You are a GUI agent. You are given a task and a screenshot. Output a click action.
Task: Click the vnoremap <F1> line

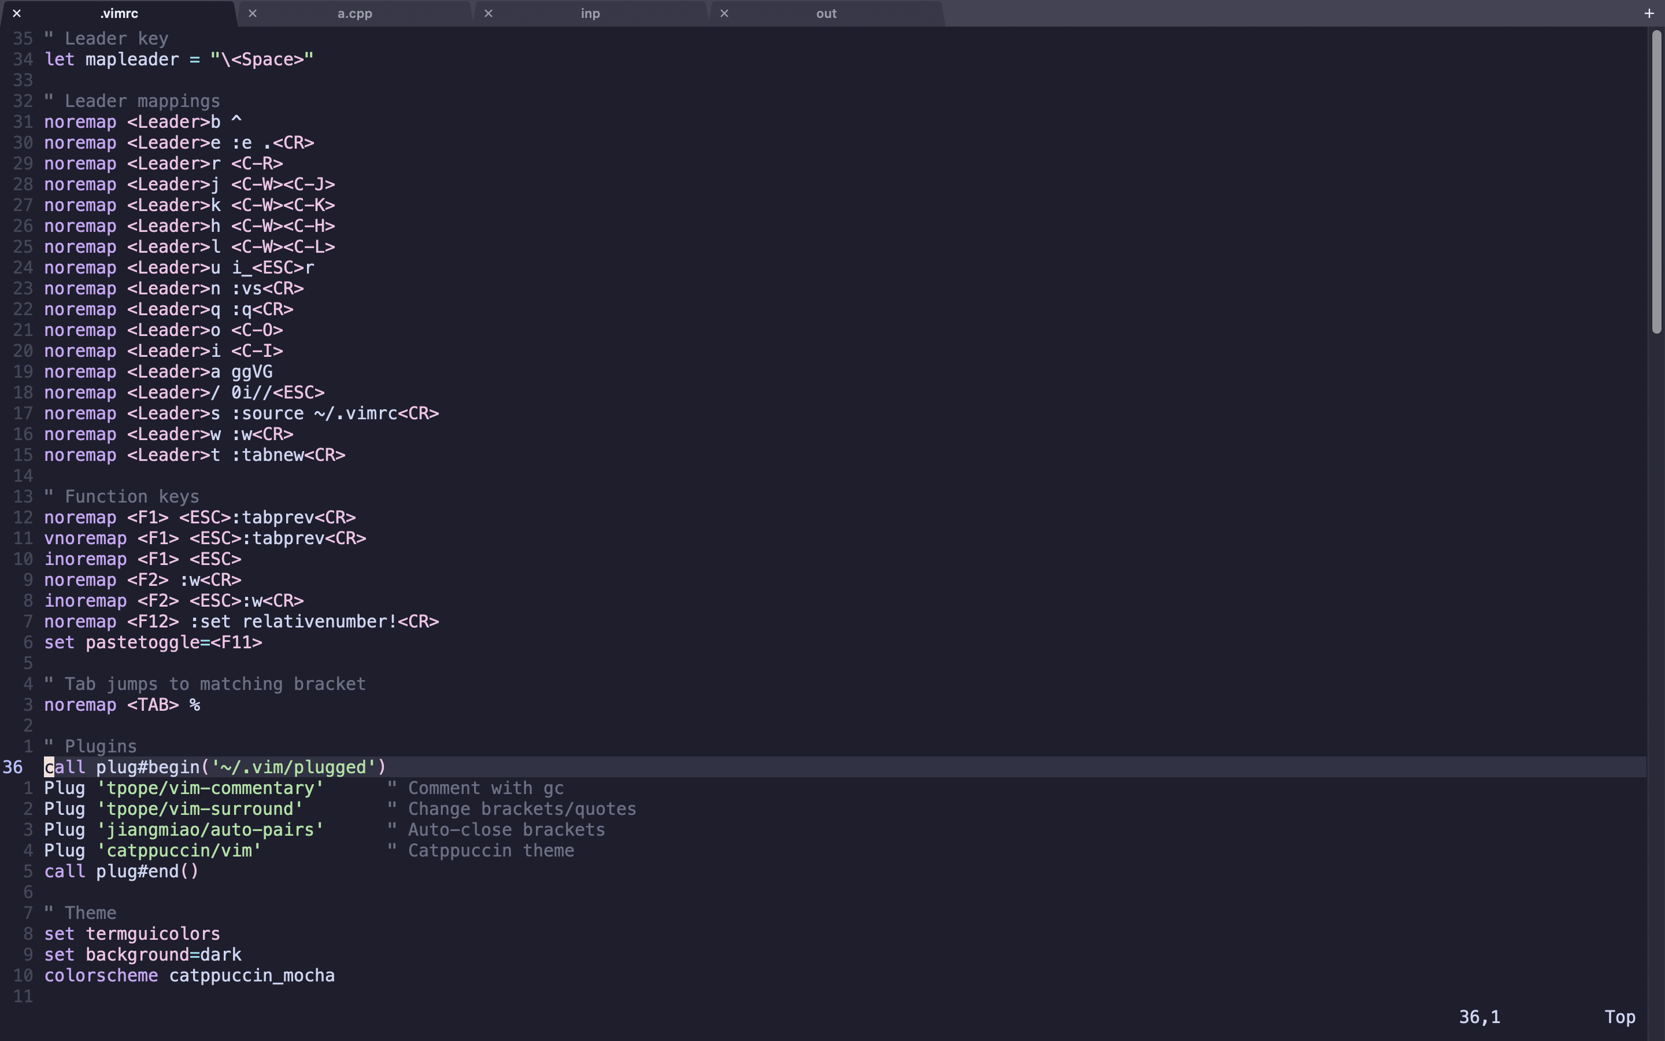click(x=205, y=538)
